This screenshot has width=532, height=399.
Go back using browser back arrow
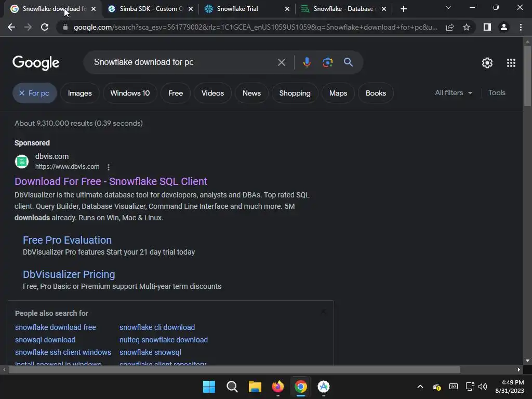pos(11,27)
